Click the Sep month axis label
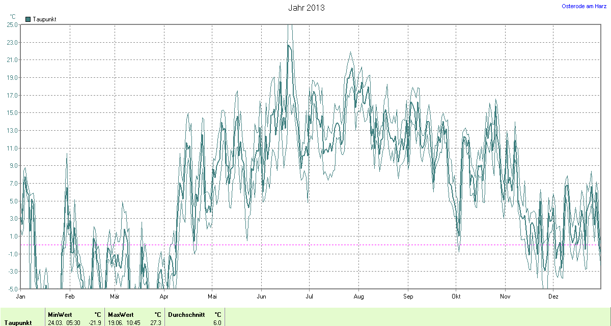The height and width of the screenshot is (326, 611). [x=408, y=296]
